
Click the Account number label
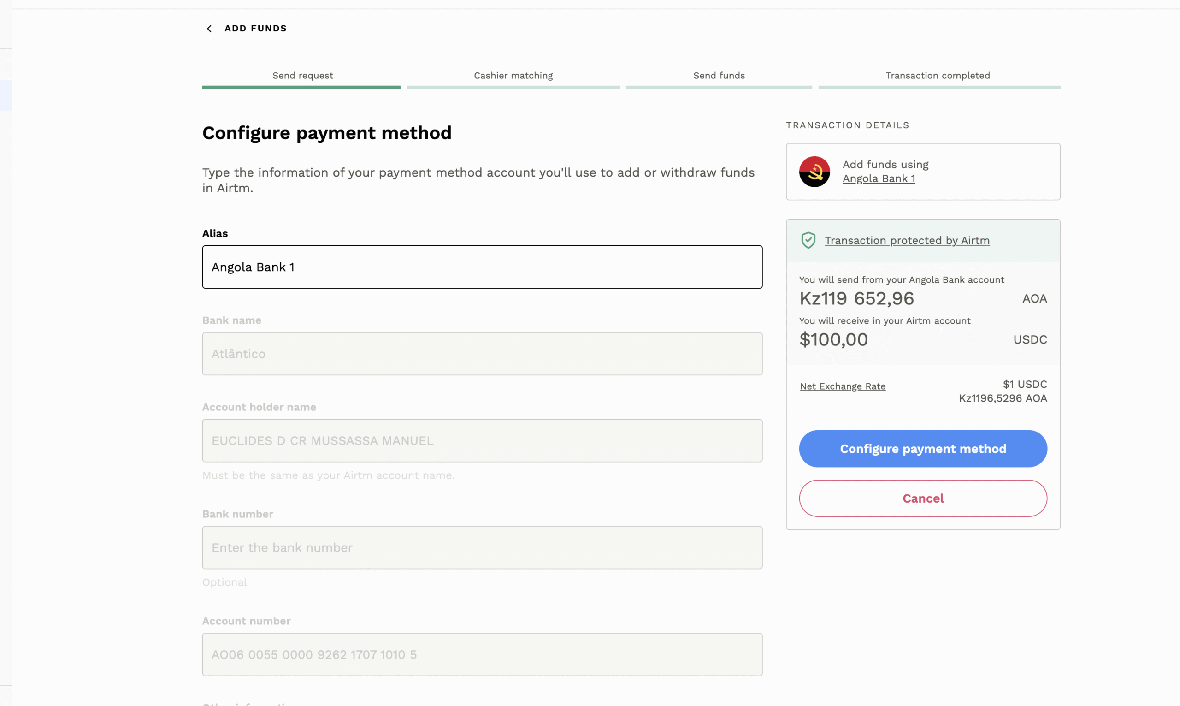246,621
